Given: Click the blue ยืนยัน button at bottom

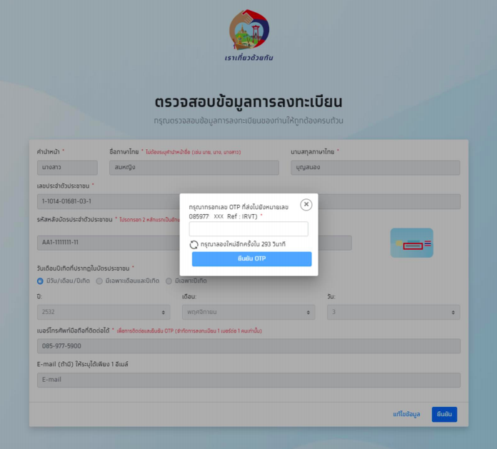Looking at the screenshot, I should pos(444,415).
